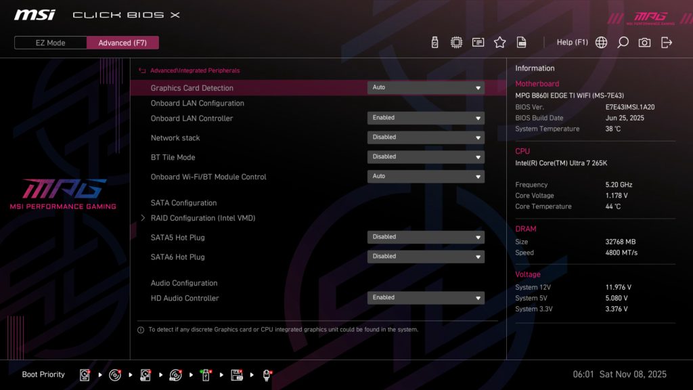Open the SATA5 Hot Plug dropdown
Image resolution: width=693 pixels, height=390 pixels.
click(x=425, y=237)
